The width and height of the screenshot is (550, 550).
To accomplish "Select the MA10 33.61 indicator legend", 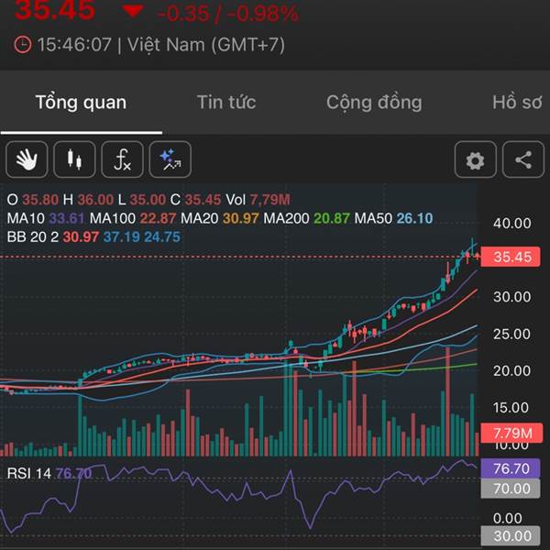I will tap(46, 218).
